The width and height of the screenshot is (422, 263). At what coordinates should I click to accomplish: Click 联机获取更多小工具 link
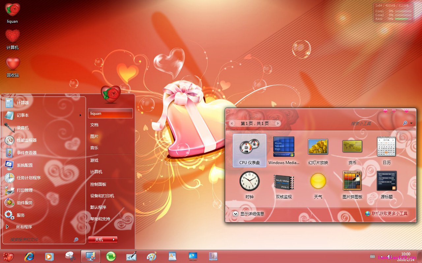click(389, 214)
